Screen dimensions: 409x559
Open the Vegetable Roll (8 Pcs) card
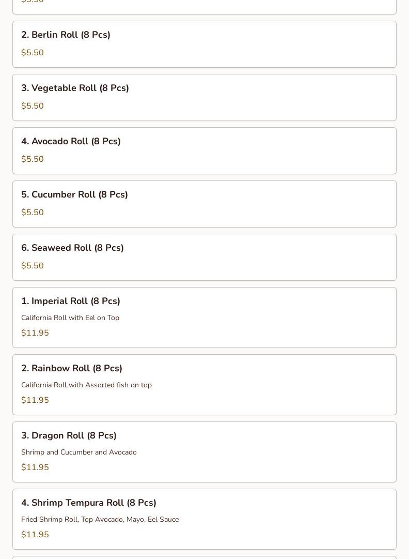tap(204, 97)
